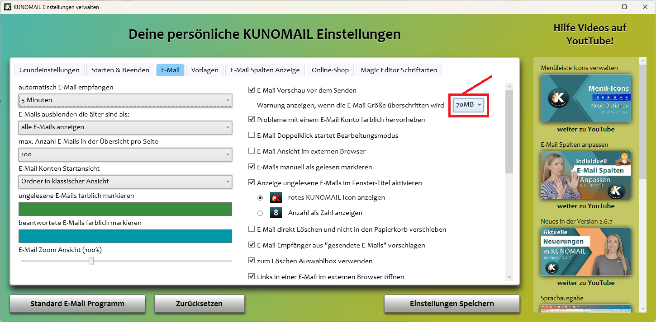The height and width of the screenshot is (322, 656).
Task: Select the E-Mail tab
Action: tap(170, 70)
